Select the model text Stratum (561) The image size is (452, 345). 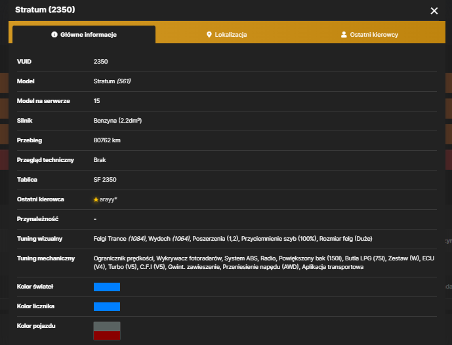pos(112,81)
